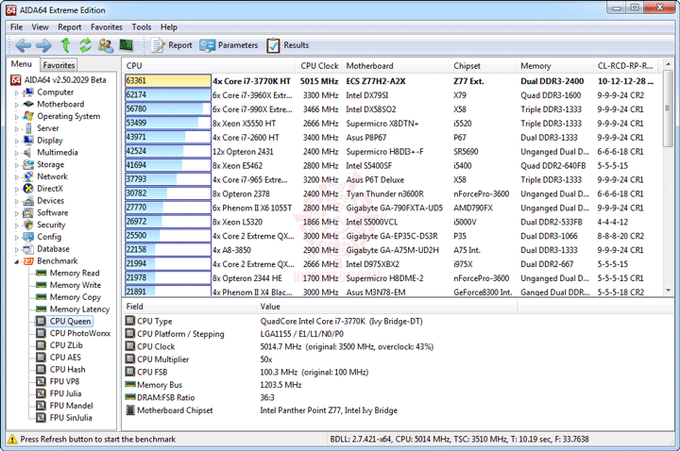This screenshot has height=451, width=680.
Task: Click the CPU Clock column header
Action: pos(319,66)
